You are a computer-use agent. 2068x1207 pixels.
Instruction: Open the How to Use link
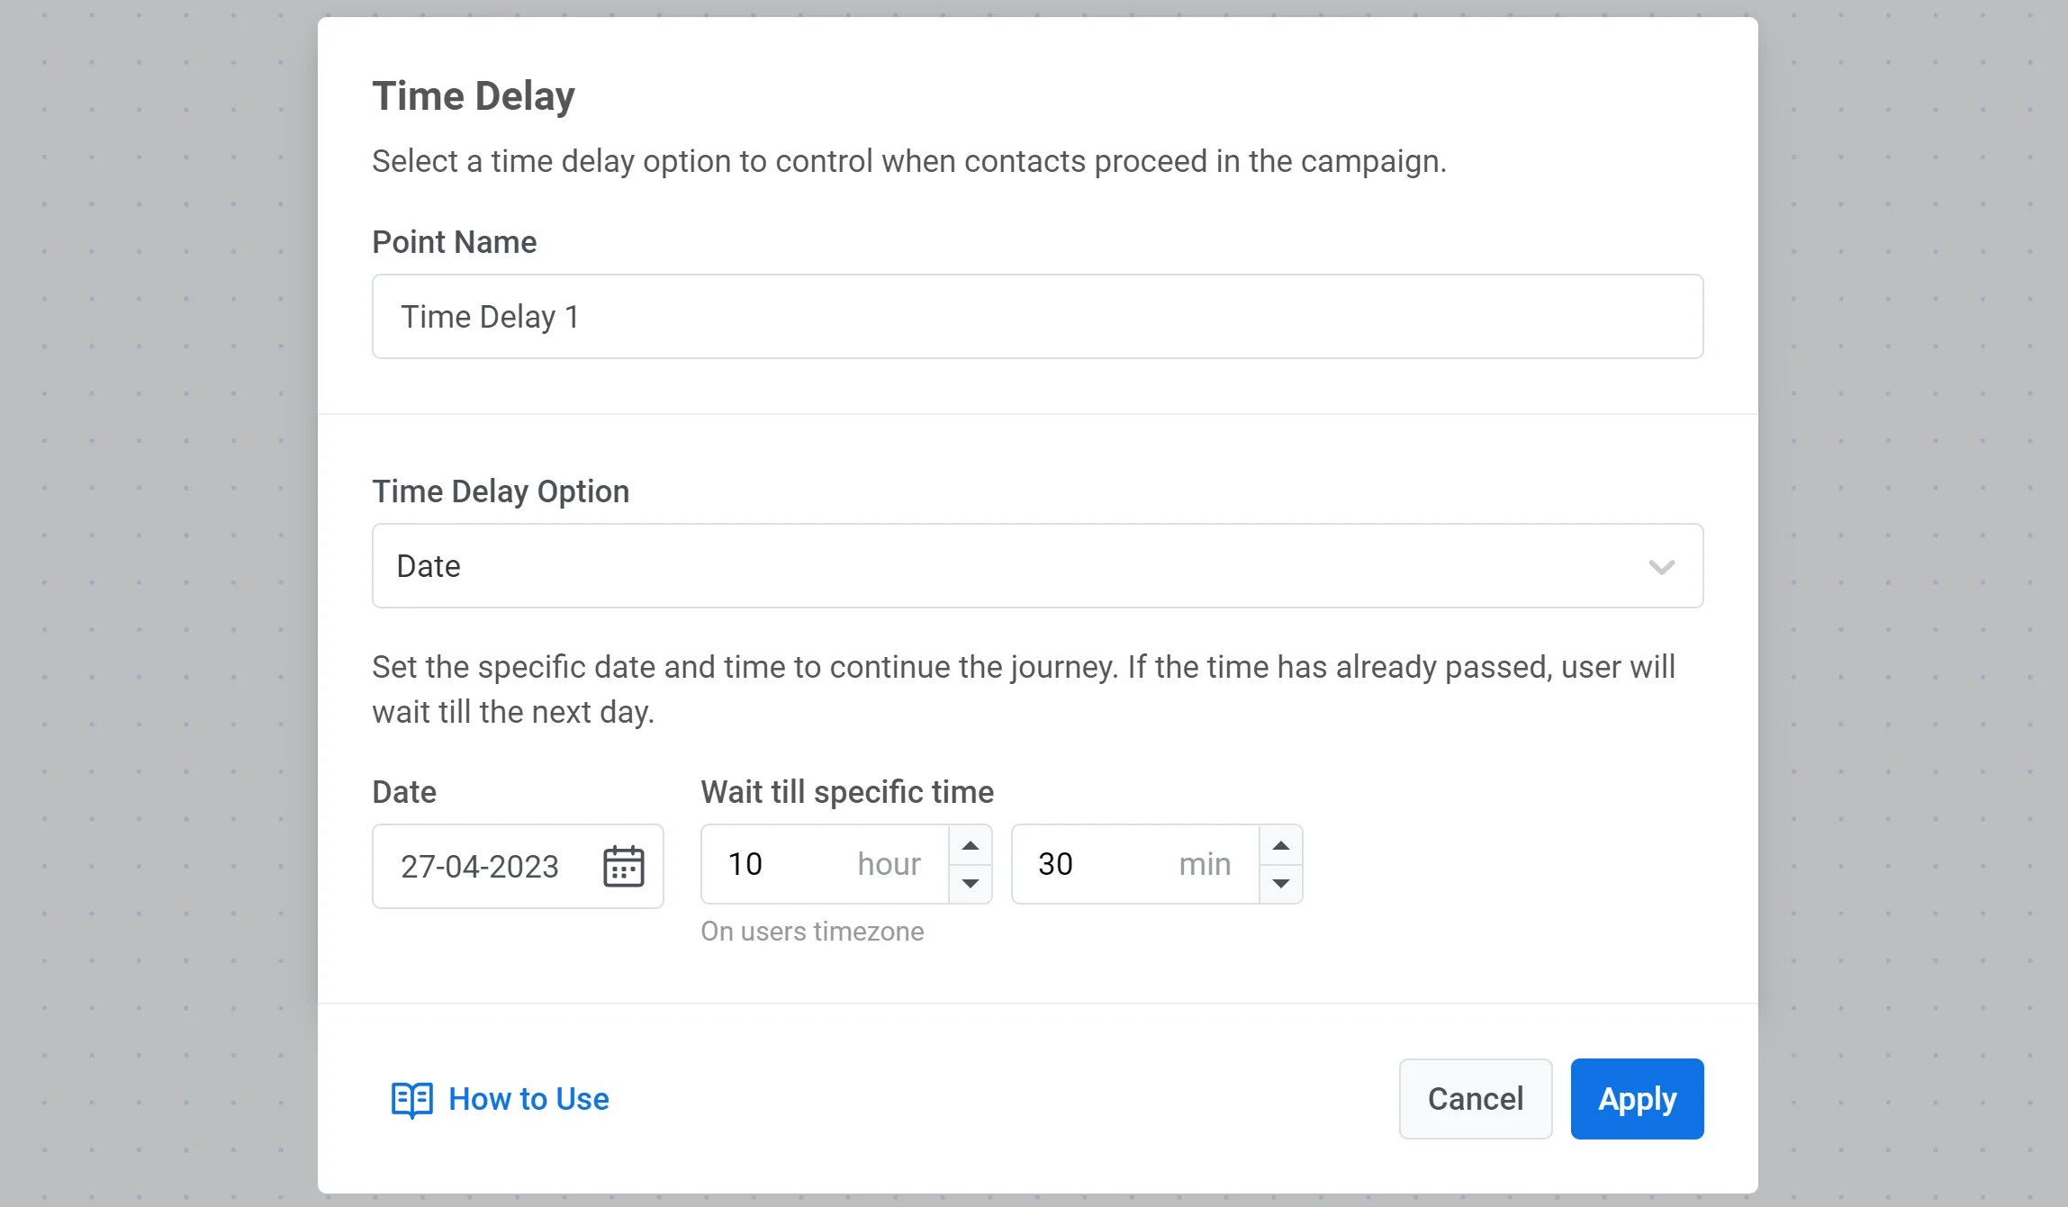(x=528, y=1099)
